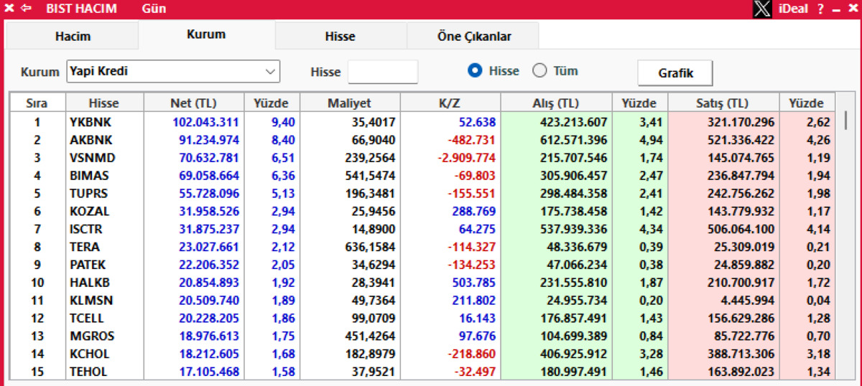Sort by the Alış (TL) column header
862x386 pixels.
pos(556,103)
